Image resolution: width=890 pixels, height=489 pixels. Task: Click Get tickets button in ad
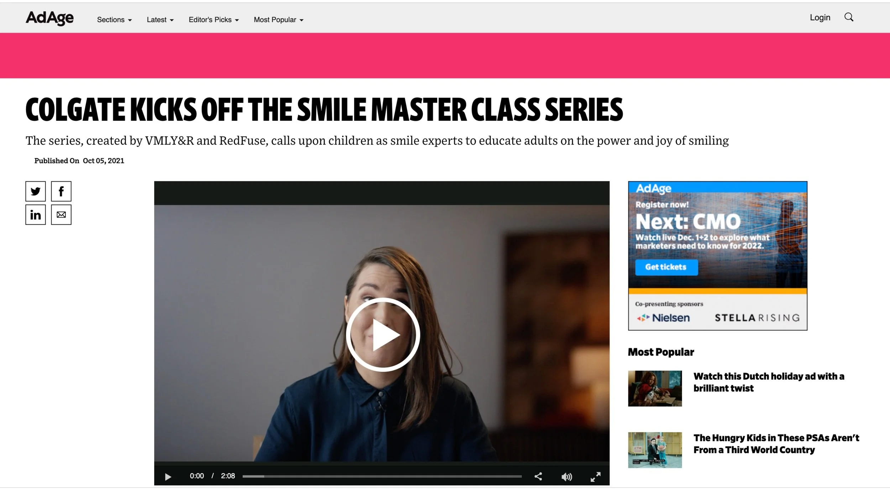click(x=666, y=267)
